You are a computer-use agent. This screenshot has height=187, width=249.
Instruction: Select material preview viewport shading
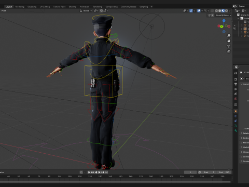point(223,11)
